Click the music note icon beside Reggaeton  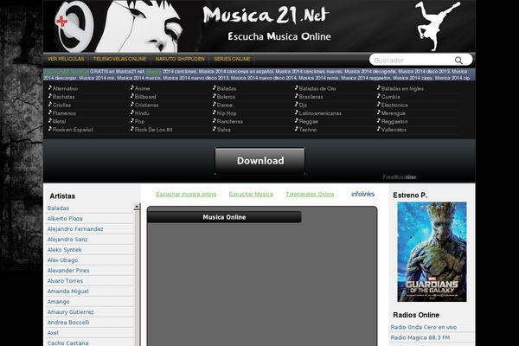click(x=379, y=120)
